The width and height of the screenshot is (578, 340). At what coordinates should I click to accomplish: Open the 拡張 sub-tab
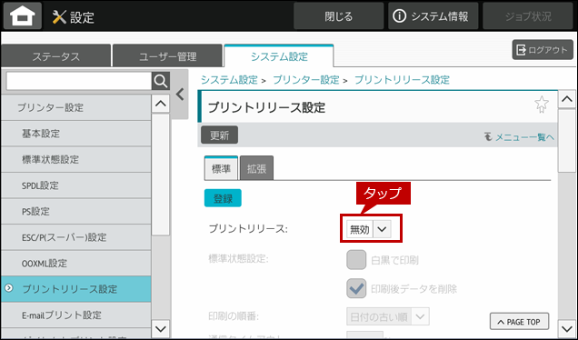(x=256, y=168)
